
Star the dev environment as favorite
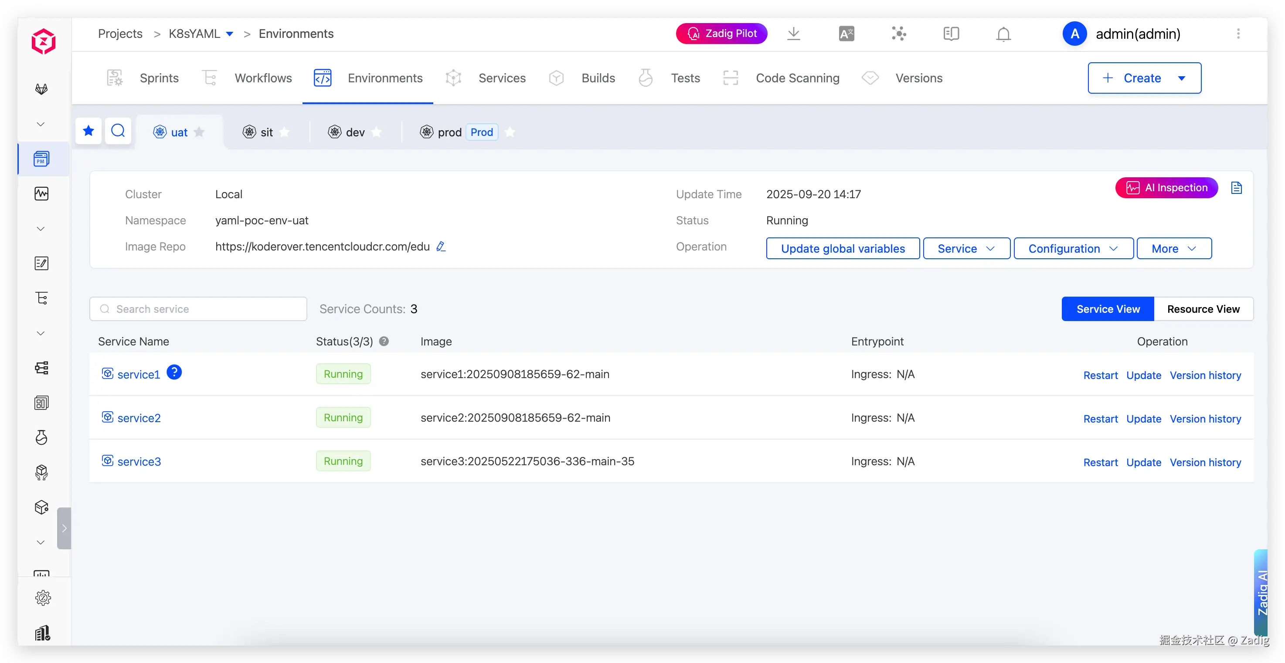click(377, 132)
